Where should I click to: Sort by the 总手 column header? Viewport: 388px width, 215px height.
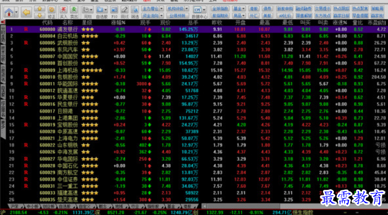[x=193, y=22]
